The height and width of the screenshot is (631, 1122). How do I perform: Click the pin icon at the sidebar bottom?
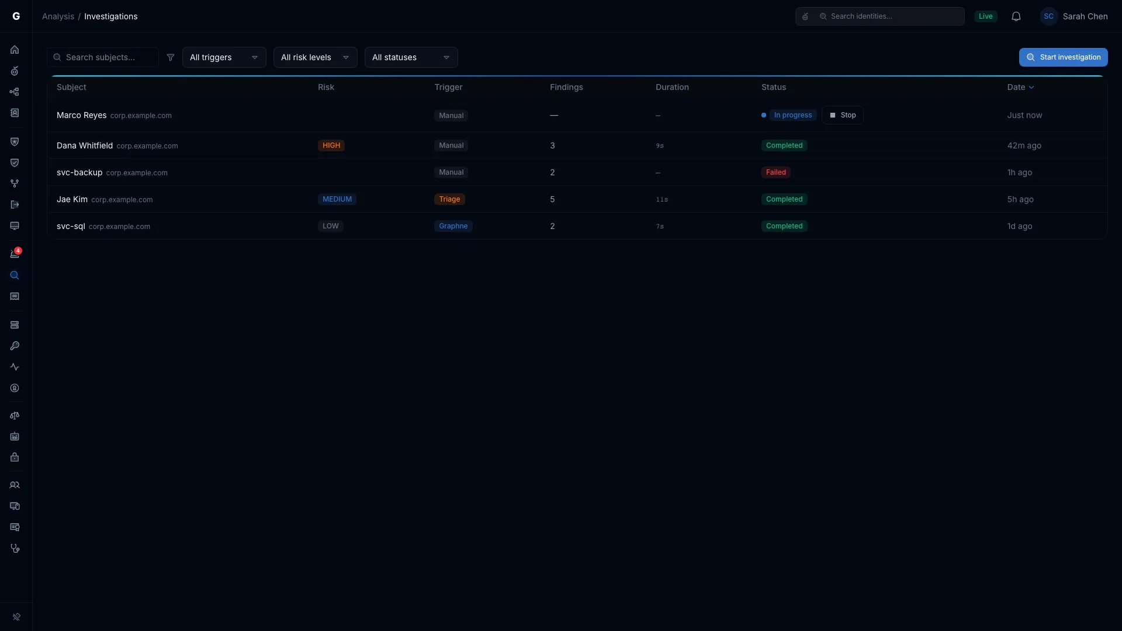[16, 617]
